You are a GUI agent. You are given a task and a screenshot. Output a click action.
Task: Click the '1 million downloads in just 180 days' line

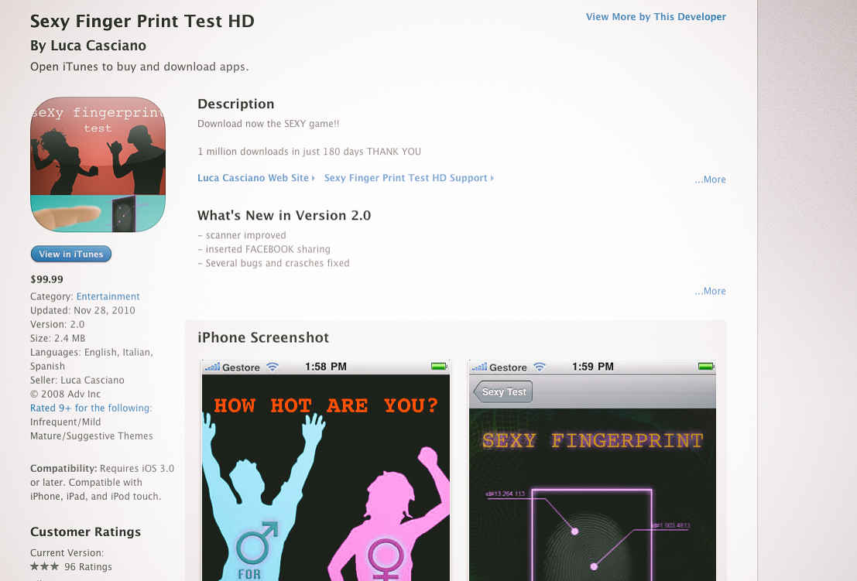[x=310, y=152]
